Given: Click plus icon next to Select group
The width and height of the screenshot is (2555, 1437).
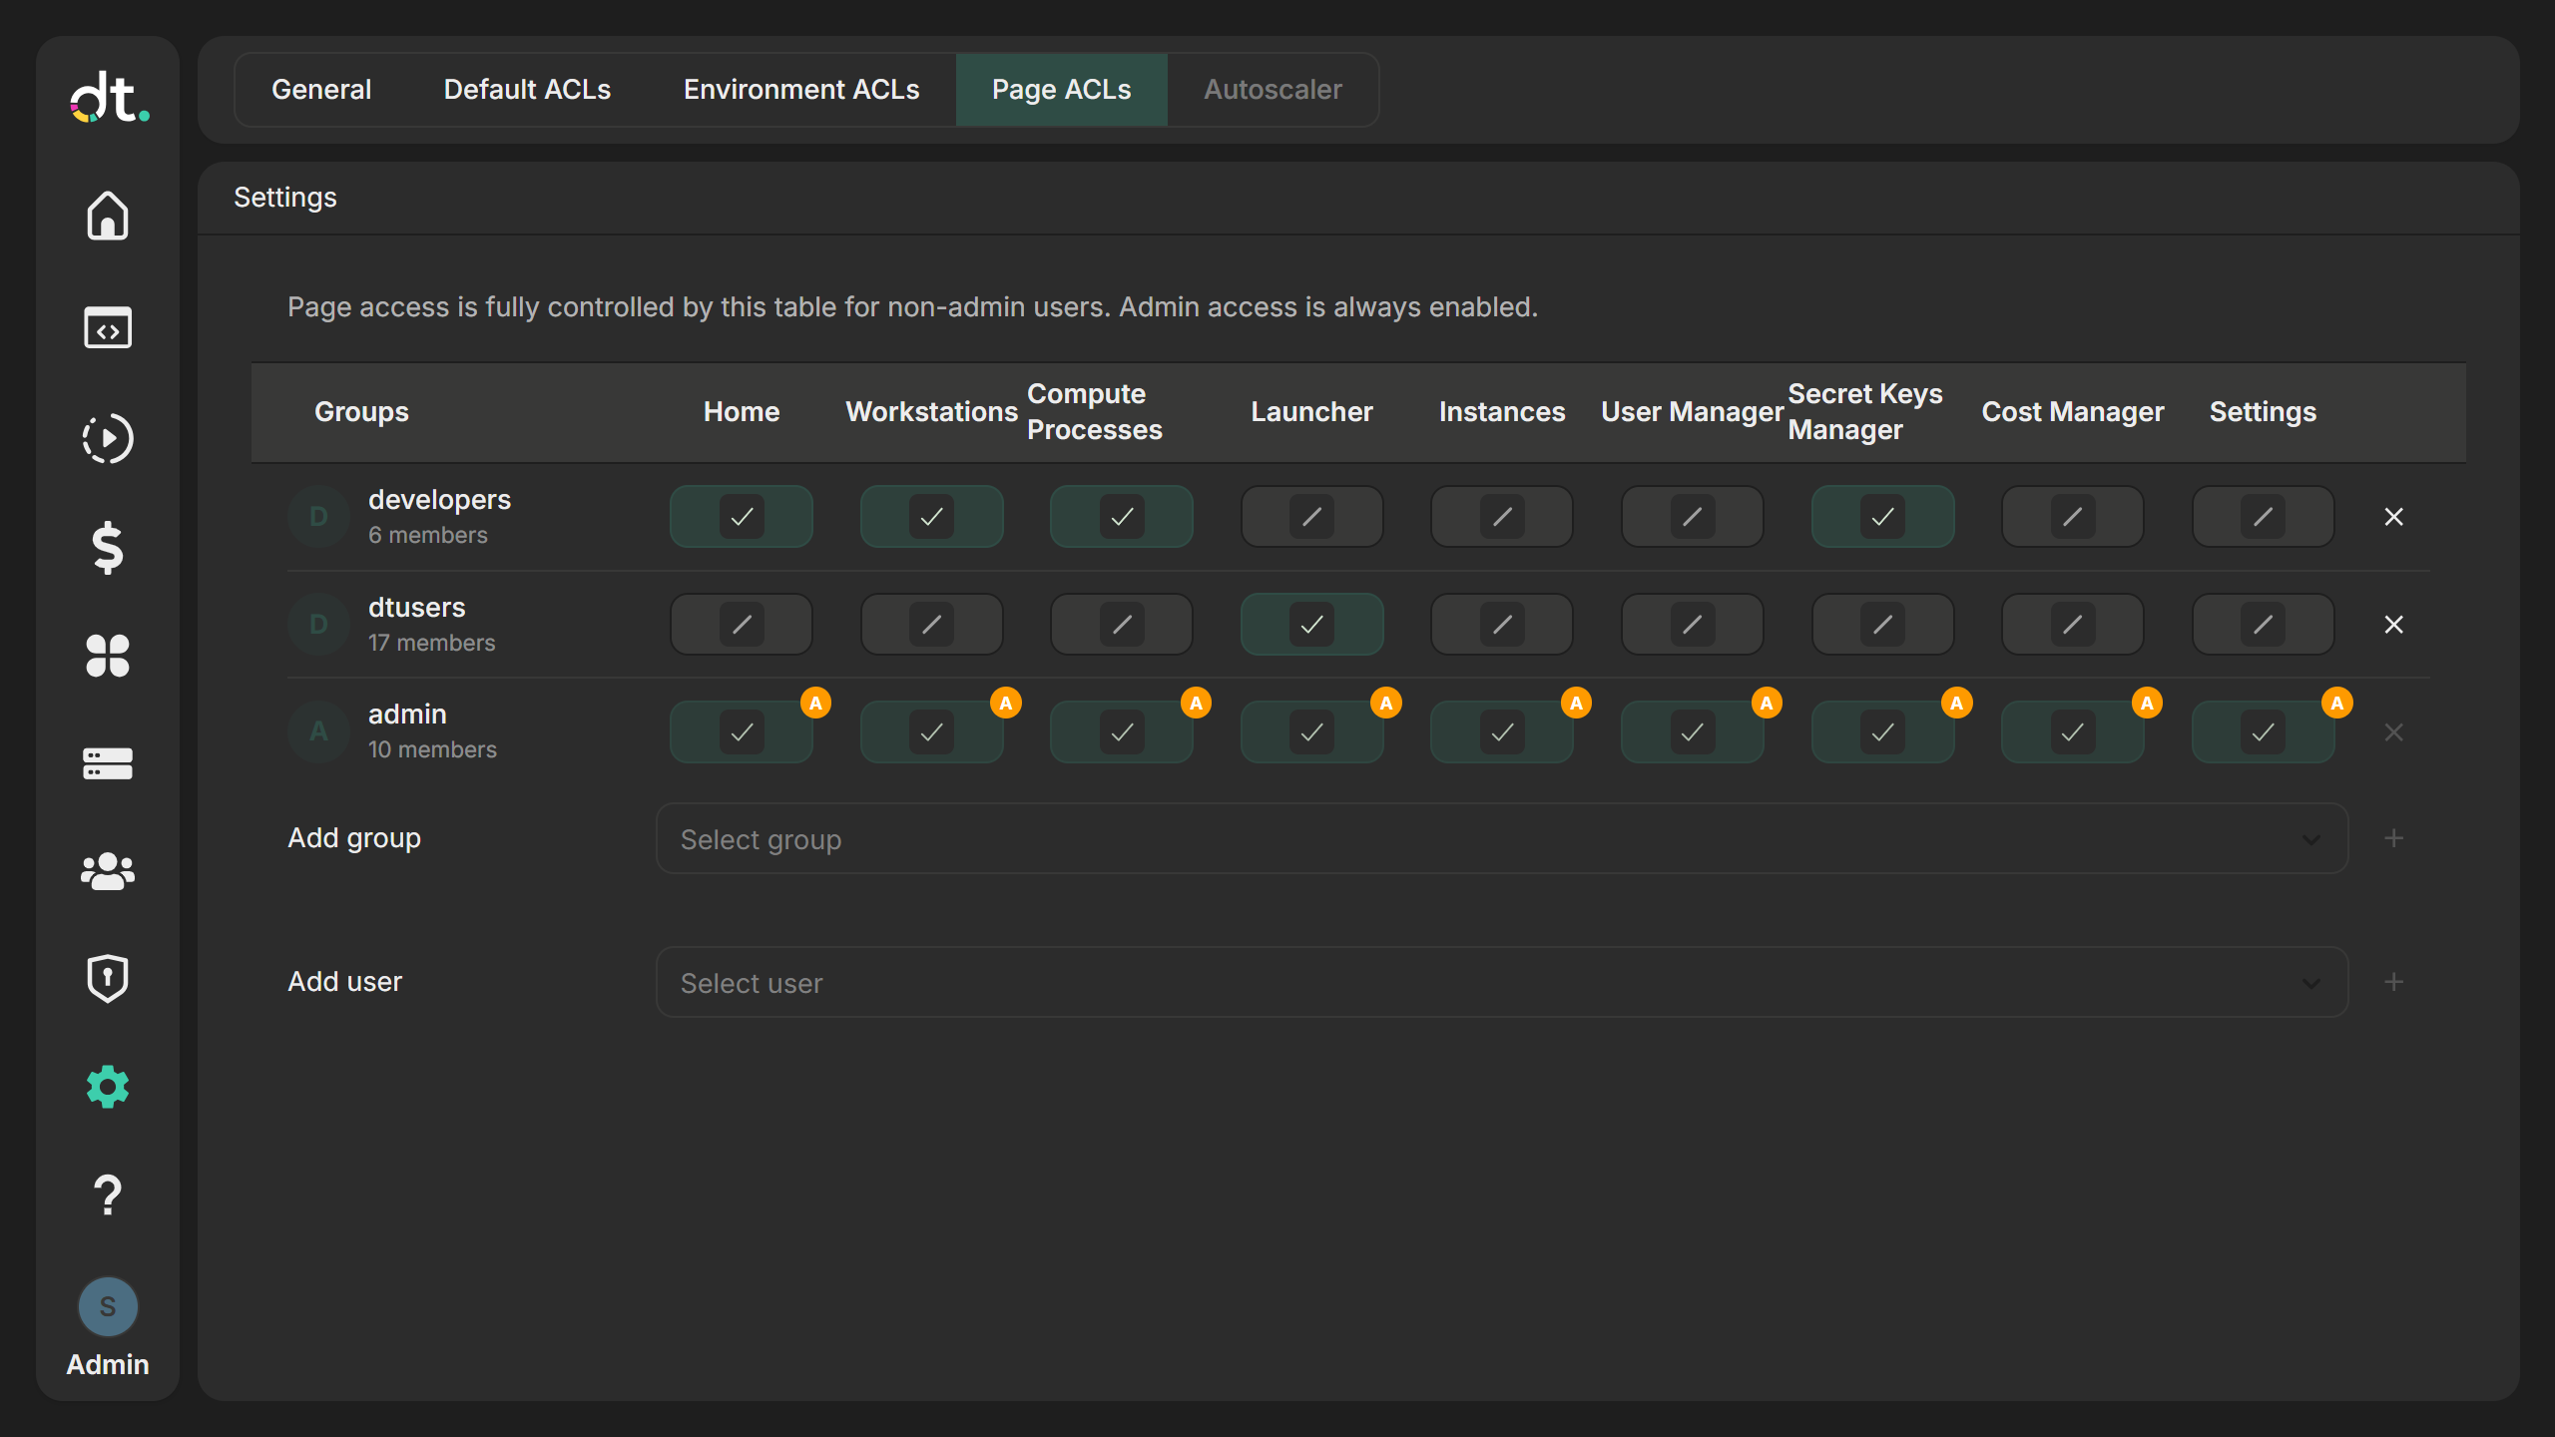Looking at the screenshot, I should tap(2393, 838).
